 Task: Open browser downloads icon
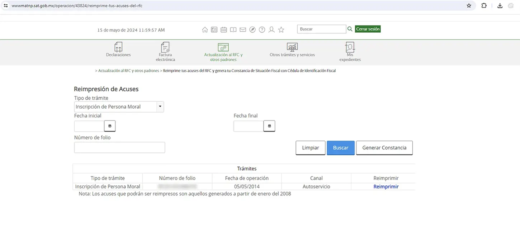(x=500, y=6)
